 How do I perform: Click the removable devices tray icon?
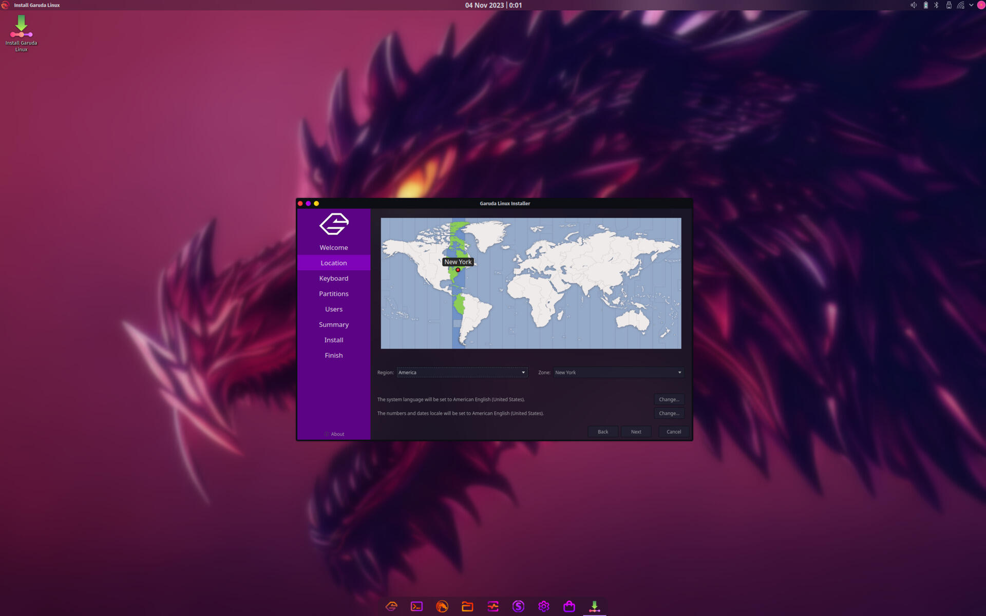(x=949, y=5)
